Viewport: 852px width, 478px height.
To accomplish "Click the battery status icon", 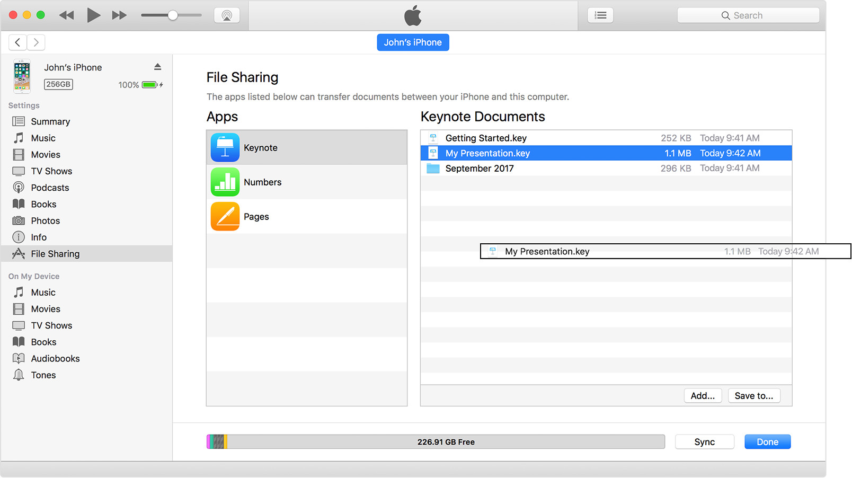I will click(150, 85).
